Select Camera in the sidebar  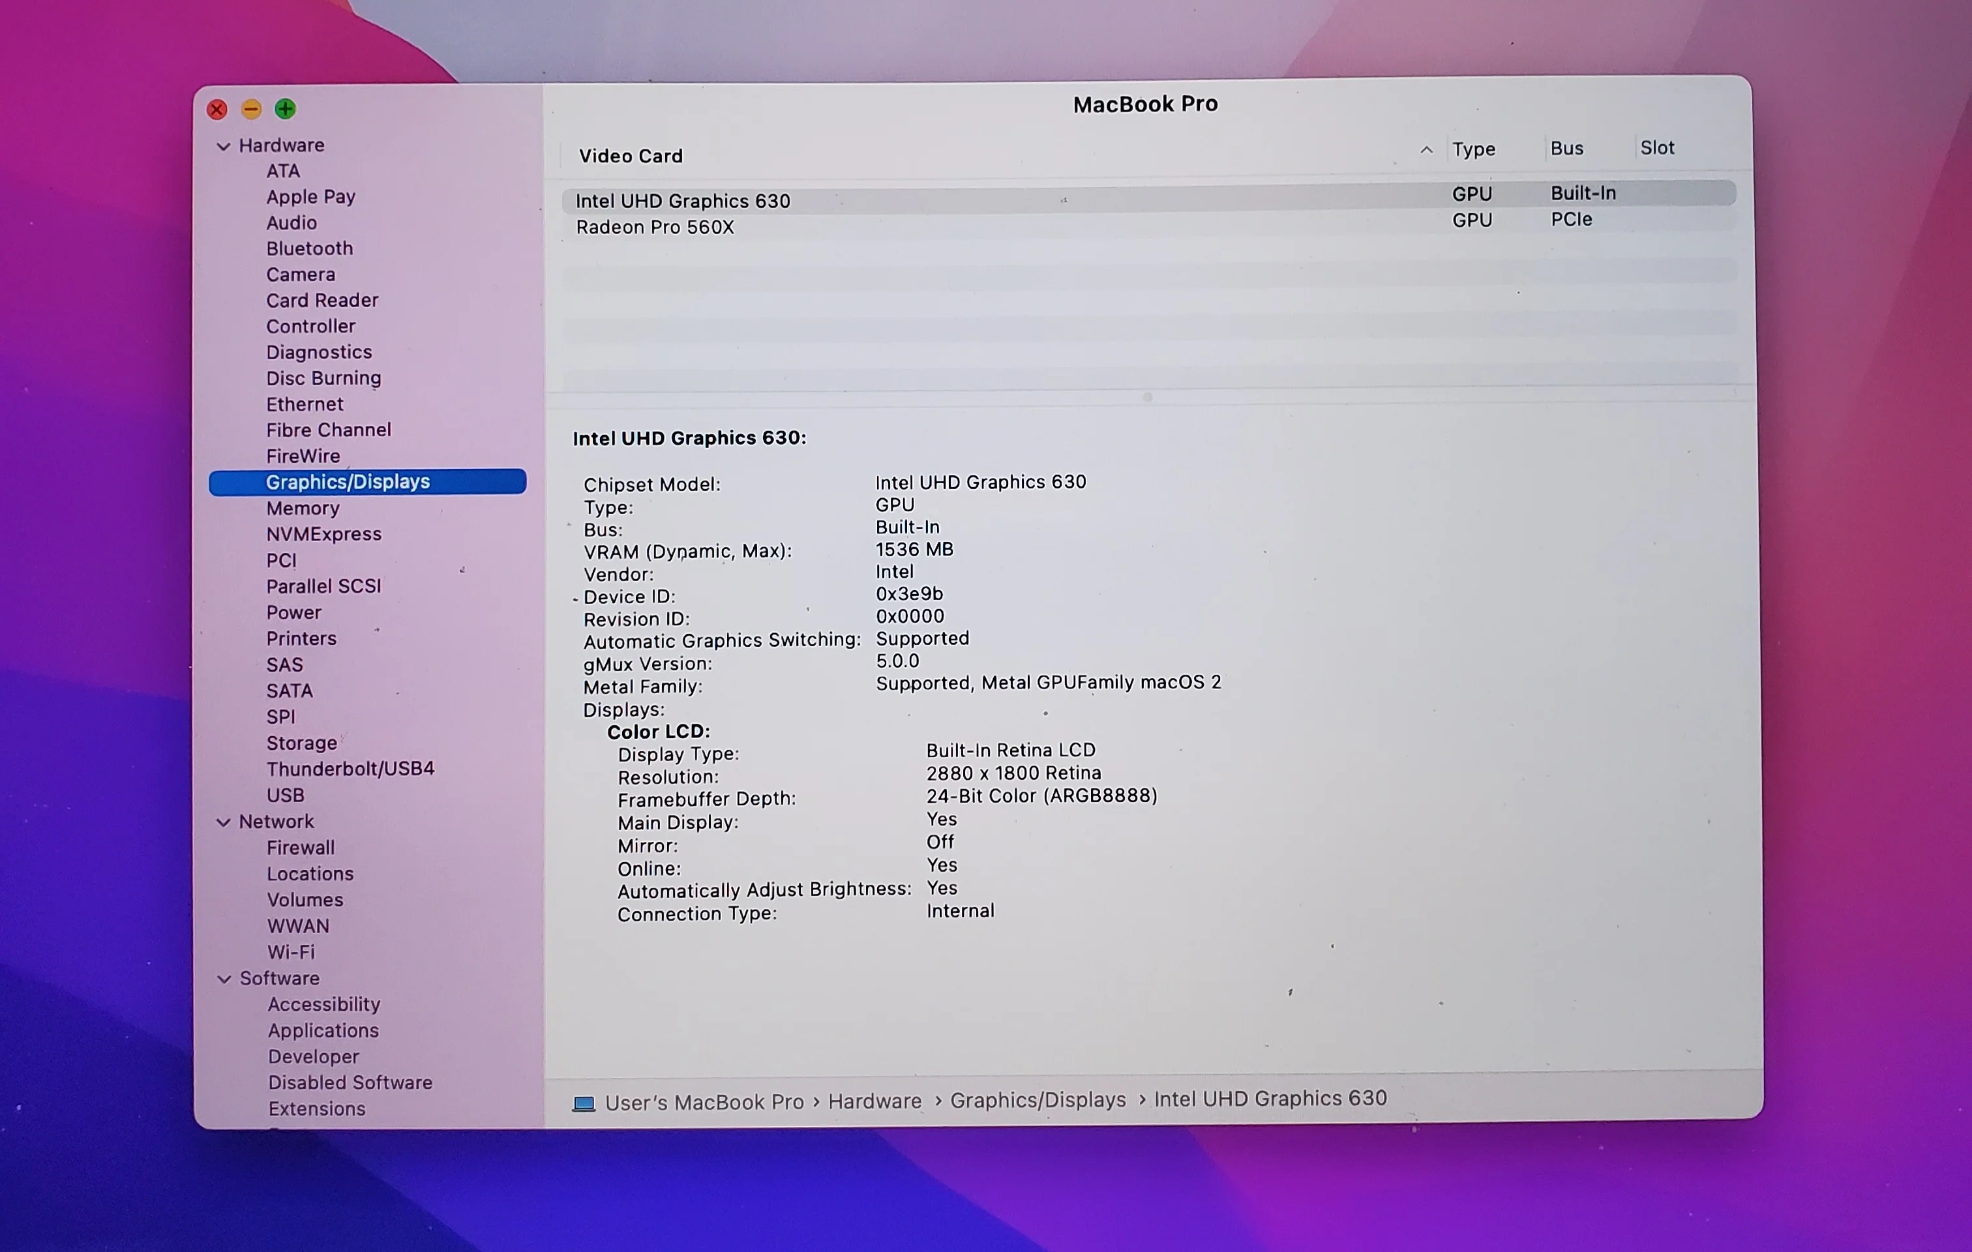(301, 275)
